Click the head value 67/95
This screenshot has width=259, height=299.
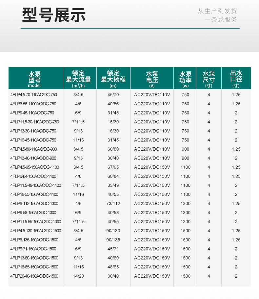coord(113,167)
